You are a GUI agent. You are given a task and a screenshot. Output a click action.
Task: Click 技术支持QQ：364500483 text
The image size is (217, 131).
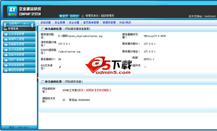click(x=202, y=16)
